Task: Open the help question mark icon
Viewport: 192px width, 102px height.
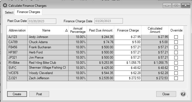Action: click(x=183, y=94)
